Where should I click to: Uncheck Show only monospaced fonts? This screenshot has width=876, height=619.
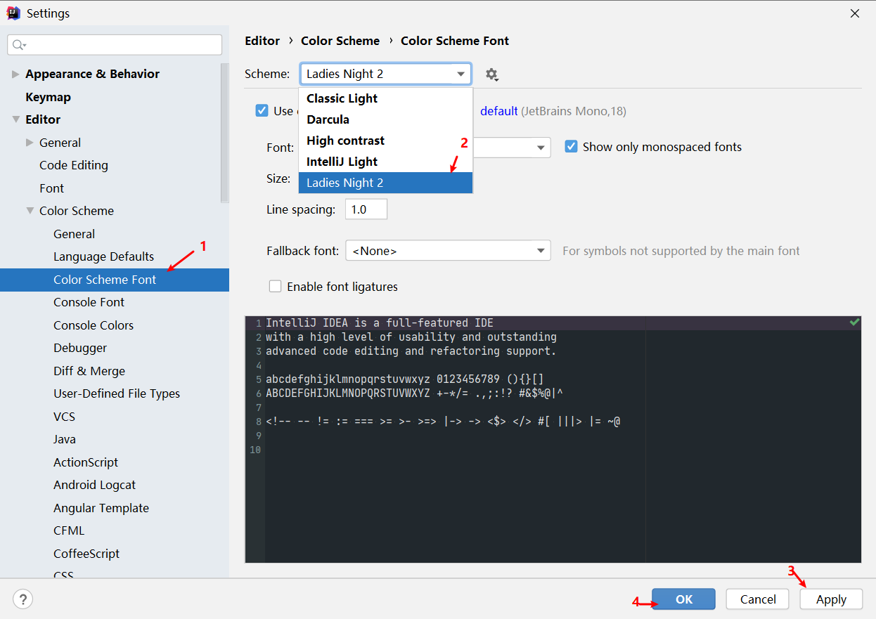tap(571, 147)
